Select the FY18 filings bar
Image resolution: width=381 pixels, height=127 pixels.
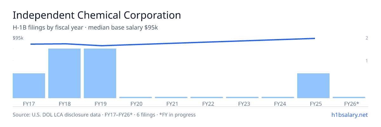[64, 73]
